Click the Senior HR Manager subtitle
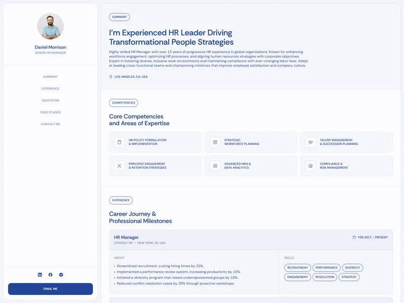Screen dimensions: 404x303 click(50, 53)
